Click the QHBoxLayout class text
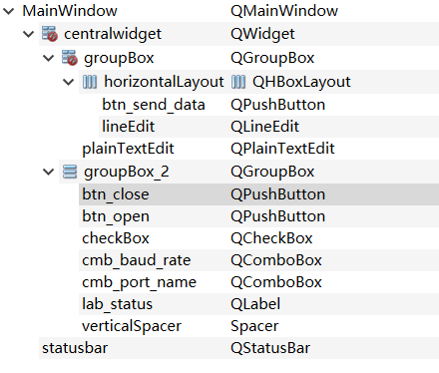439x373 pixels. [x=301, y=82]
